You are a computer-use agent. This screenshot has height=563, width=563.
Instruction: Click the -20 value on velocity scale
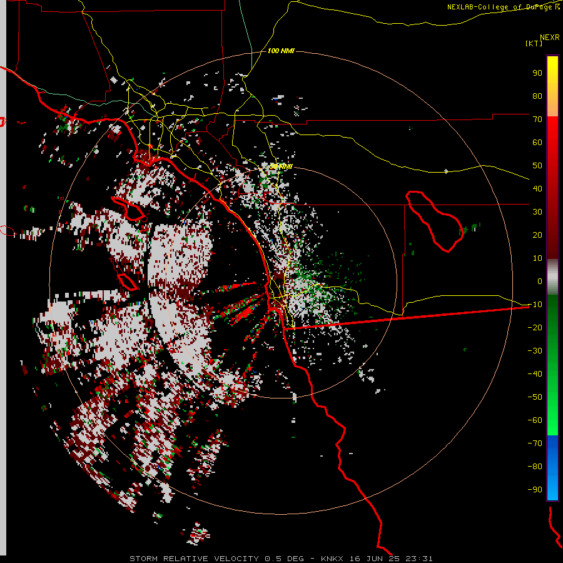[535, 327]
